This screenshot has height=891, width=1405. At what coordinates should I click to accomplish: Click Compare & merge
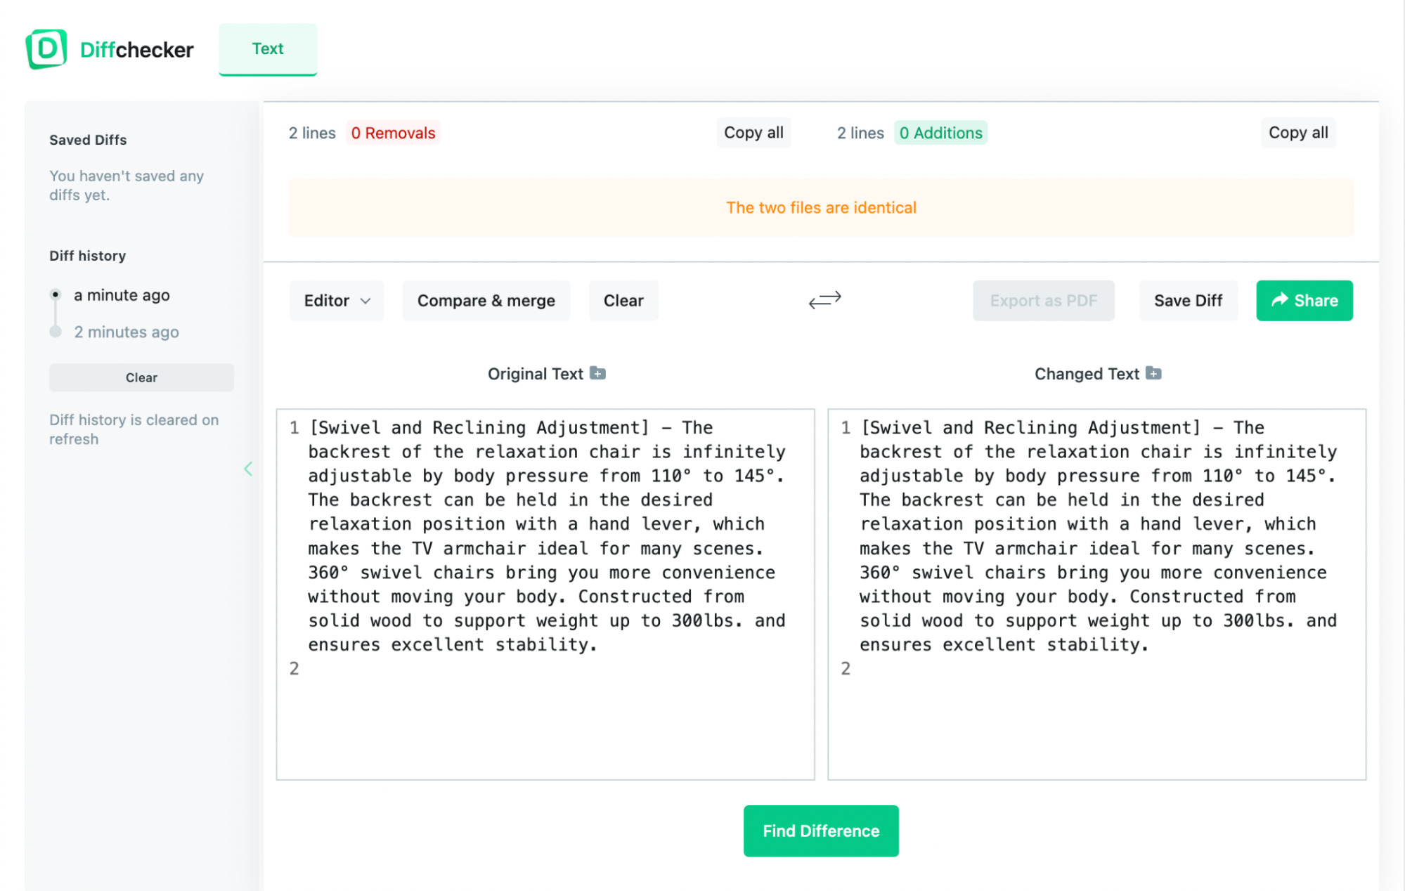tap(486, 300)
